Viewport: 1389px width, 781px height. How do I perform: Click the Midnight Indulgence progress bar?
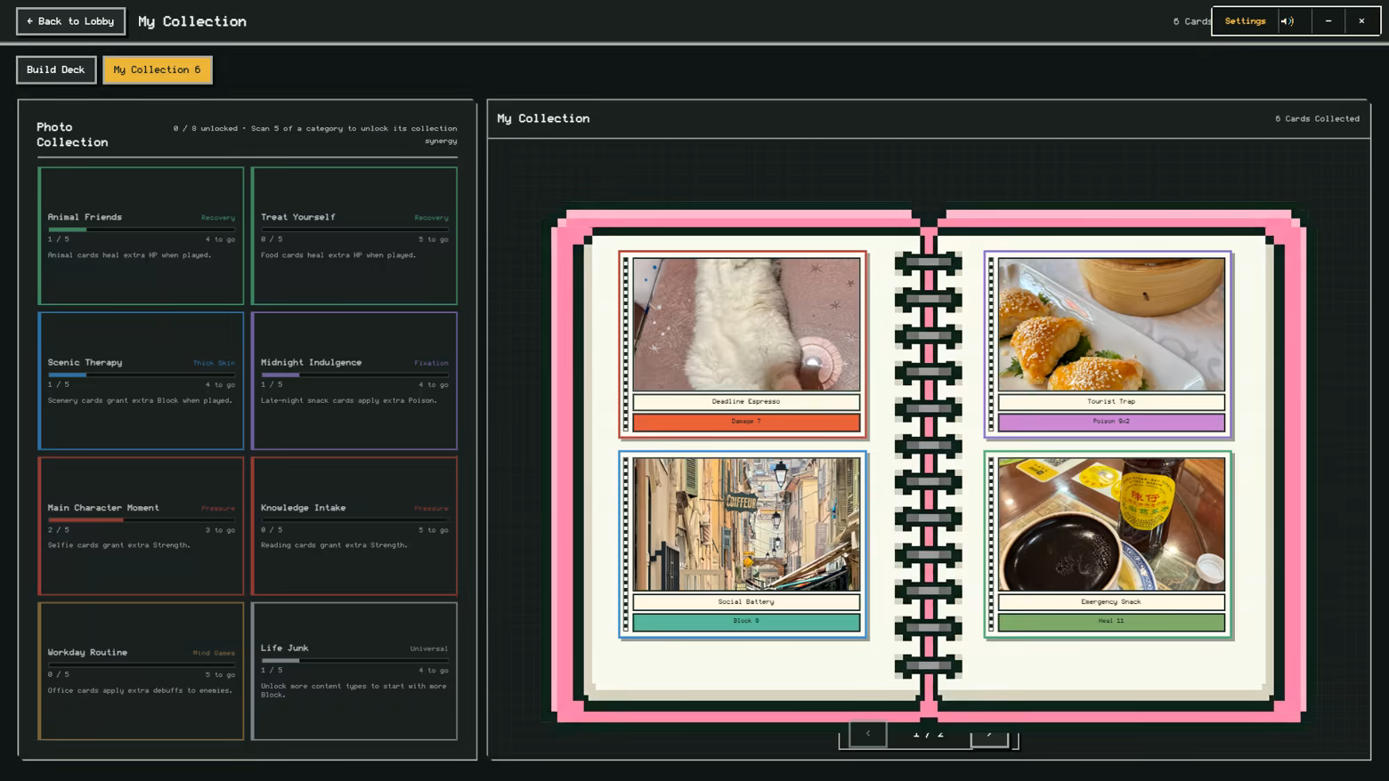point(354,374)
